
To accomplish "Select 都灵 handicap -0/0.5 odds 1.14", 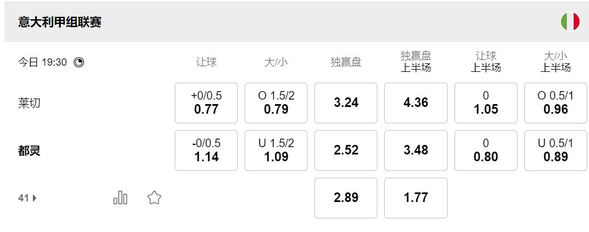I will 206,151.
